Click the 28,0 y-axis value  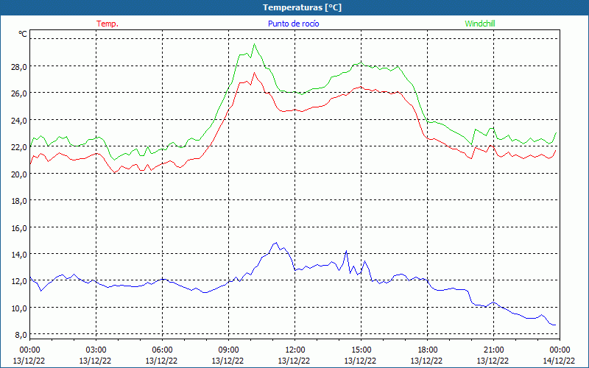19,66
